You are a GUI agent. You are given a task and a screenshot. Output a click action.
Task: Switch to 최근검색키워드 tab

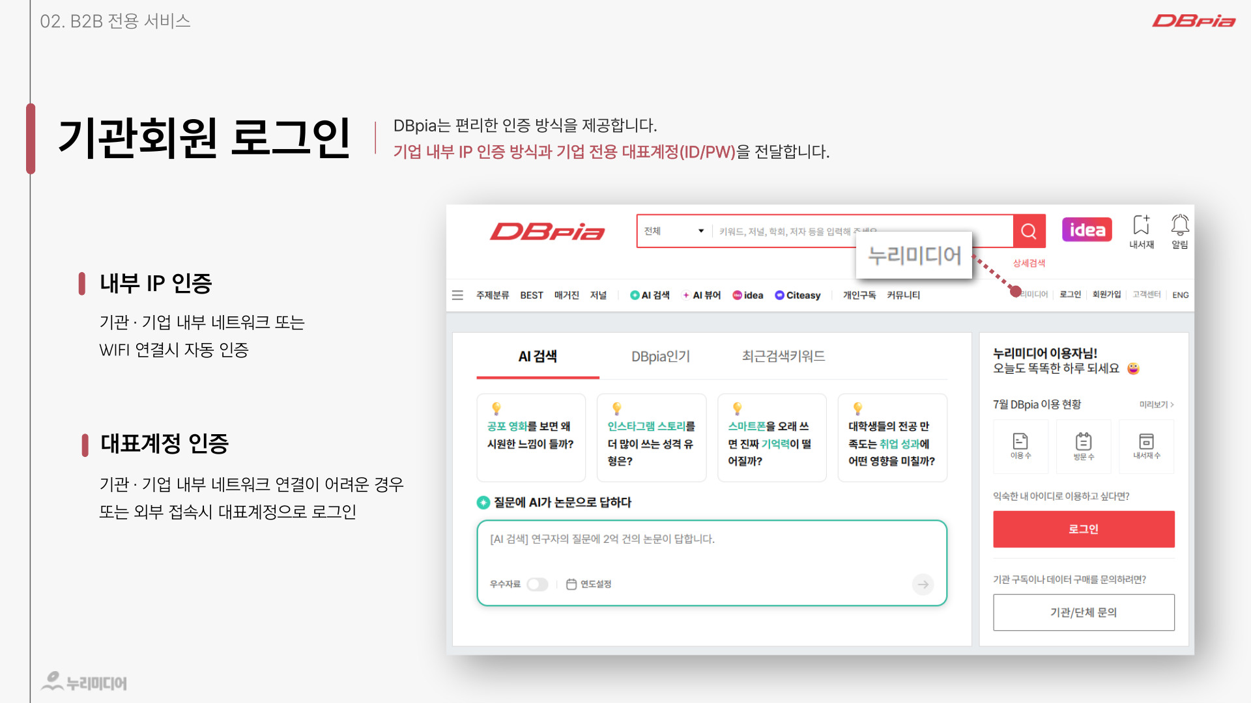783,356
